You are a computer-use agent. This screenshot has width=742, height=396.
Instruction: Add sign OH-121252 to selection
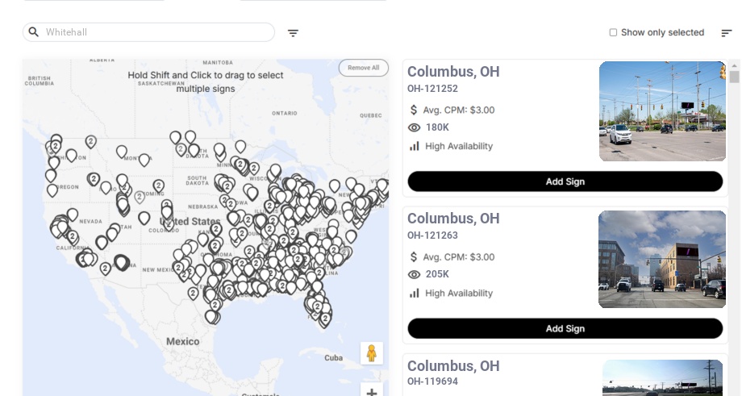pyautogui.click(x=565, y=181)
